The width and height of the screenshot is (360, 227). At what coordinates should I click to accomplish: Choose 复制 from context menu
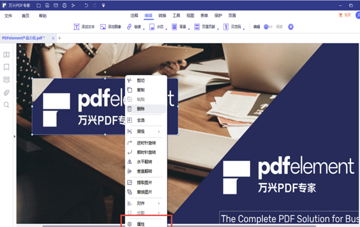coord(146,90)
